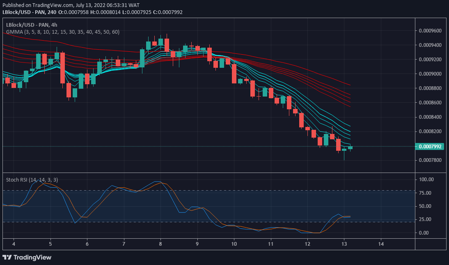Click the Published on TradingView.com header text
The image size is (449, 265).
pyautogui.click(x=71, y=5)
